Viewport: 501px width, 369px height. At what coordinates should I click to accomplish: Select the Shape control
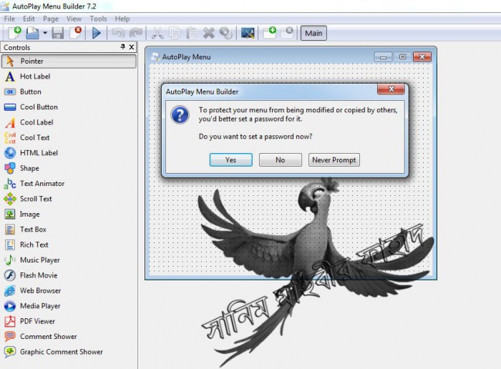pyautogui.click(x=69, y=168)
